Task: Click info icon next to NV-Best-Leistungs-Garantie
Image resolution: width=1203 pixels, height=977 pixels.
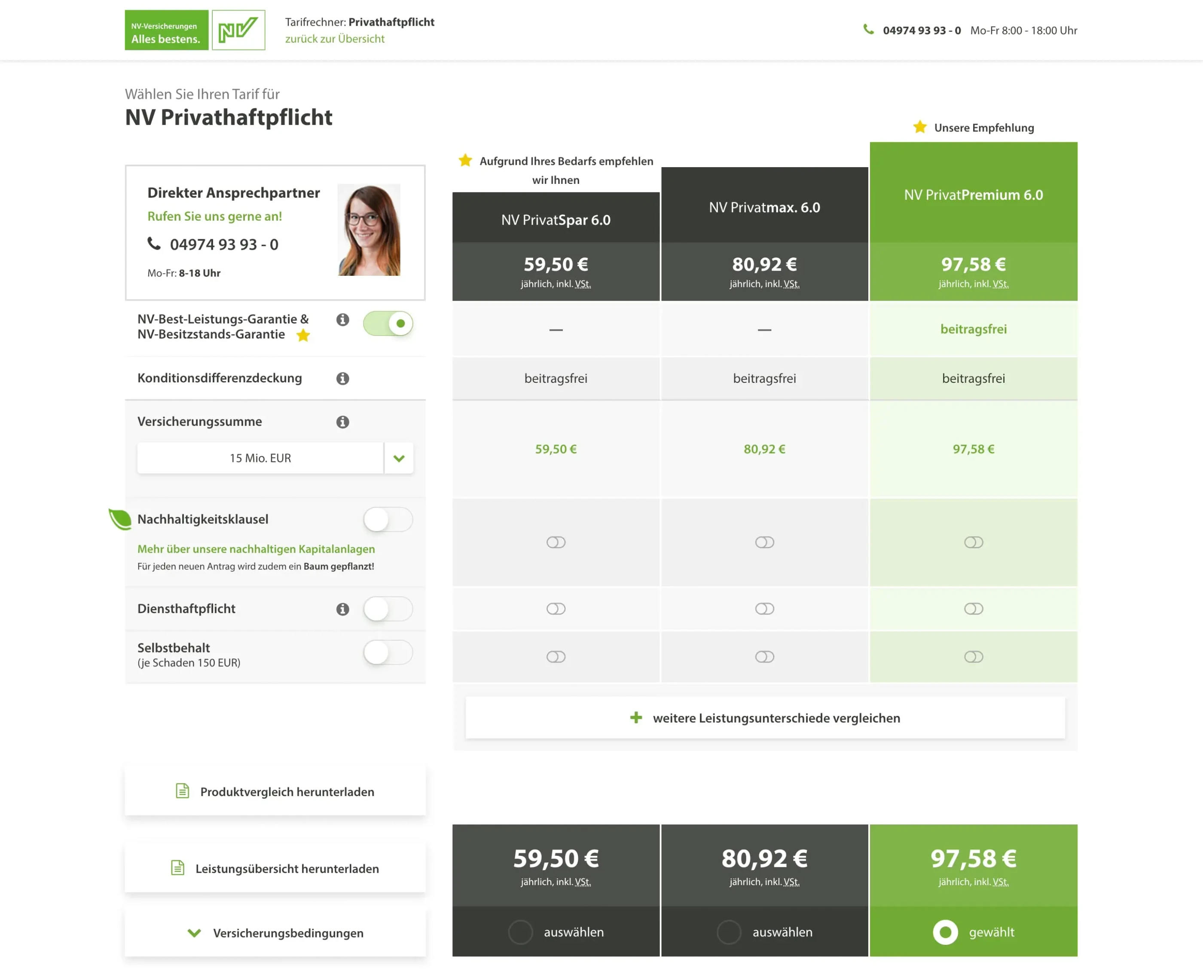Action: [343, 320]
